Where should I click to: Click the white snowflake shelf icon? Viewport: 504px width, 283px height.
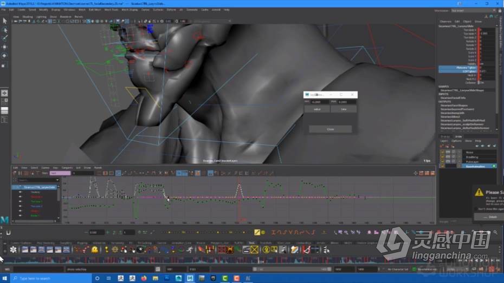(x=13, y=249)
